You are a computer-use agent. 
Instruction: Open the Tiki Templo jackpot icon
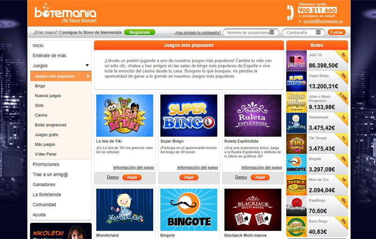(x=297, y=144)
